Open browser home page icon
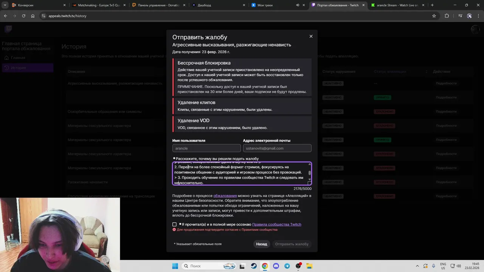The width and height of the screenshot is (484, 272). [33, 16]
